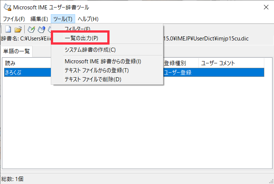Select 一覧の出力(P) menu entry
Image resolution: width=274 pixels, height=184 pixels.
tap(81, 38)
